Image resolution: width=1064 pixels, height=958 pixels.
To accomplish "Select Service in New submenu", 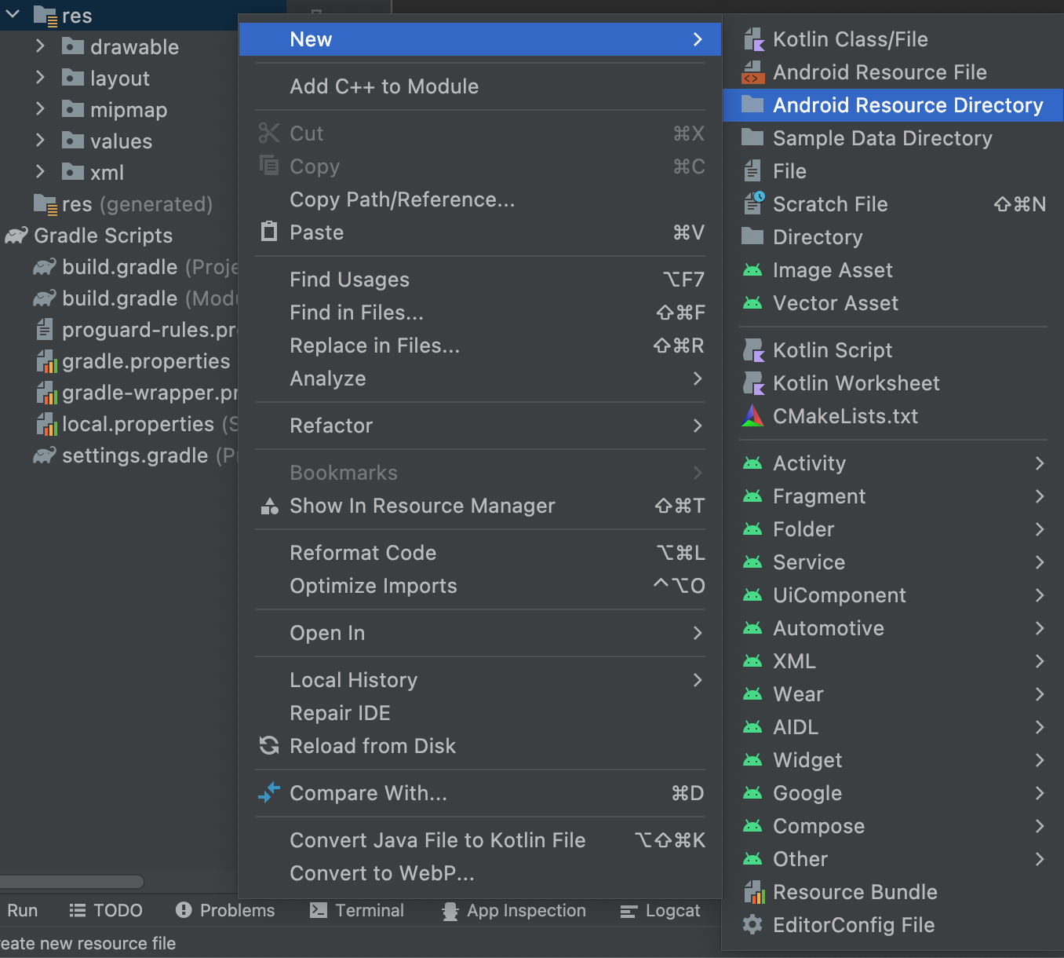I will [893, 562].
